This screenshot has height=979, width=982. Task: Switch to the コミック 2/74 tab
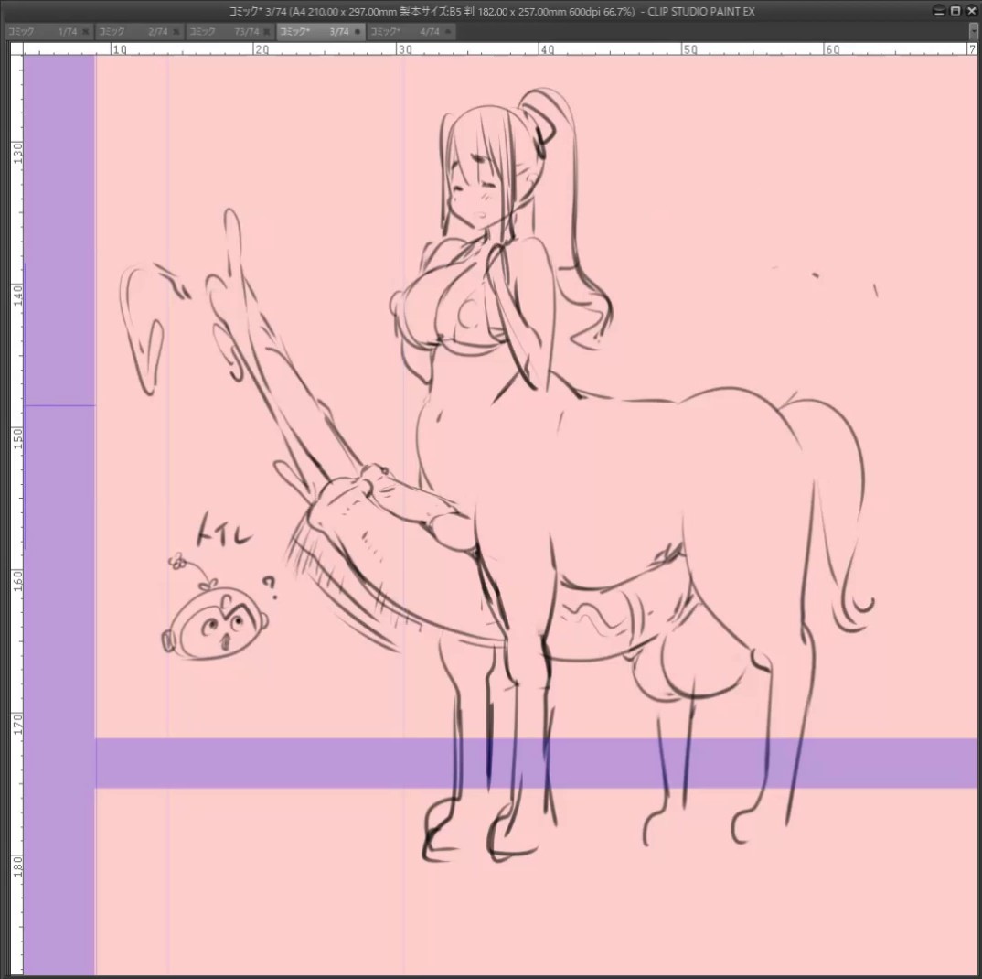point(139,31)
